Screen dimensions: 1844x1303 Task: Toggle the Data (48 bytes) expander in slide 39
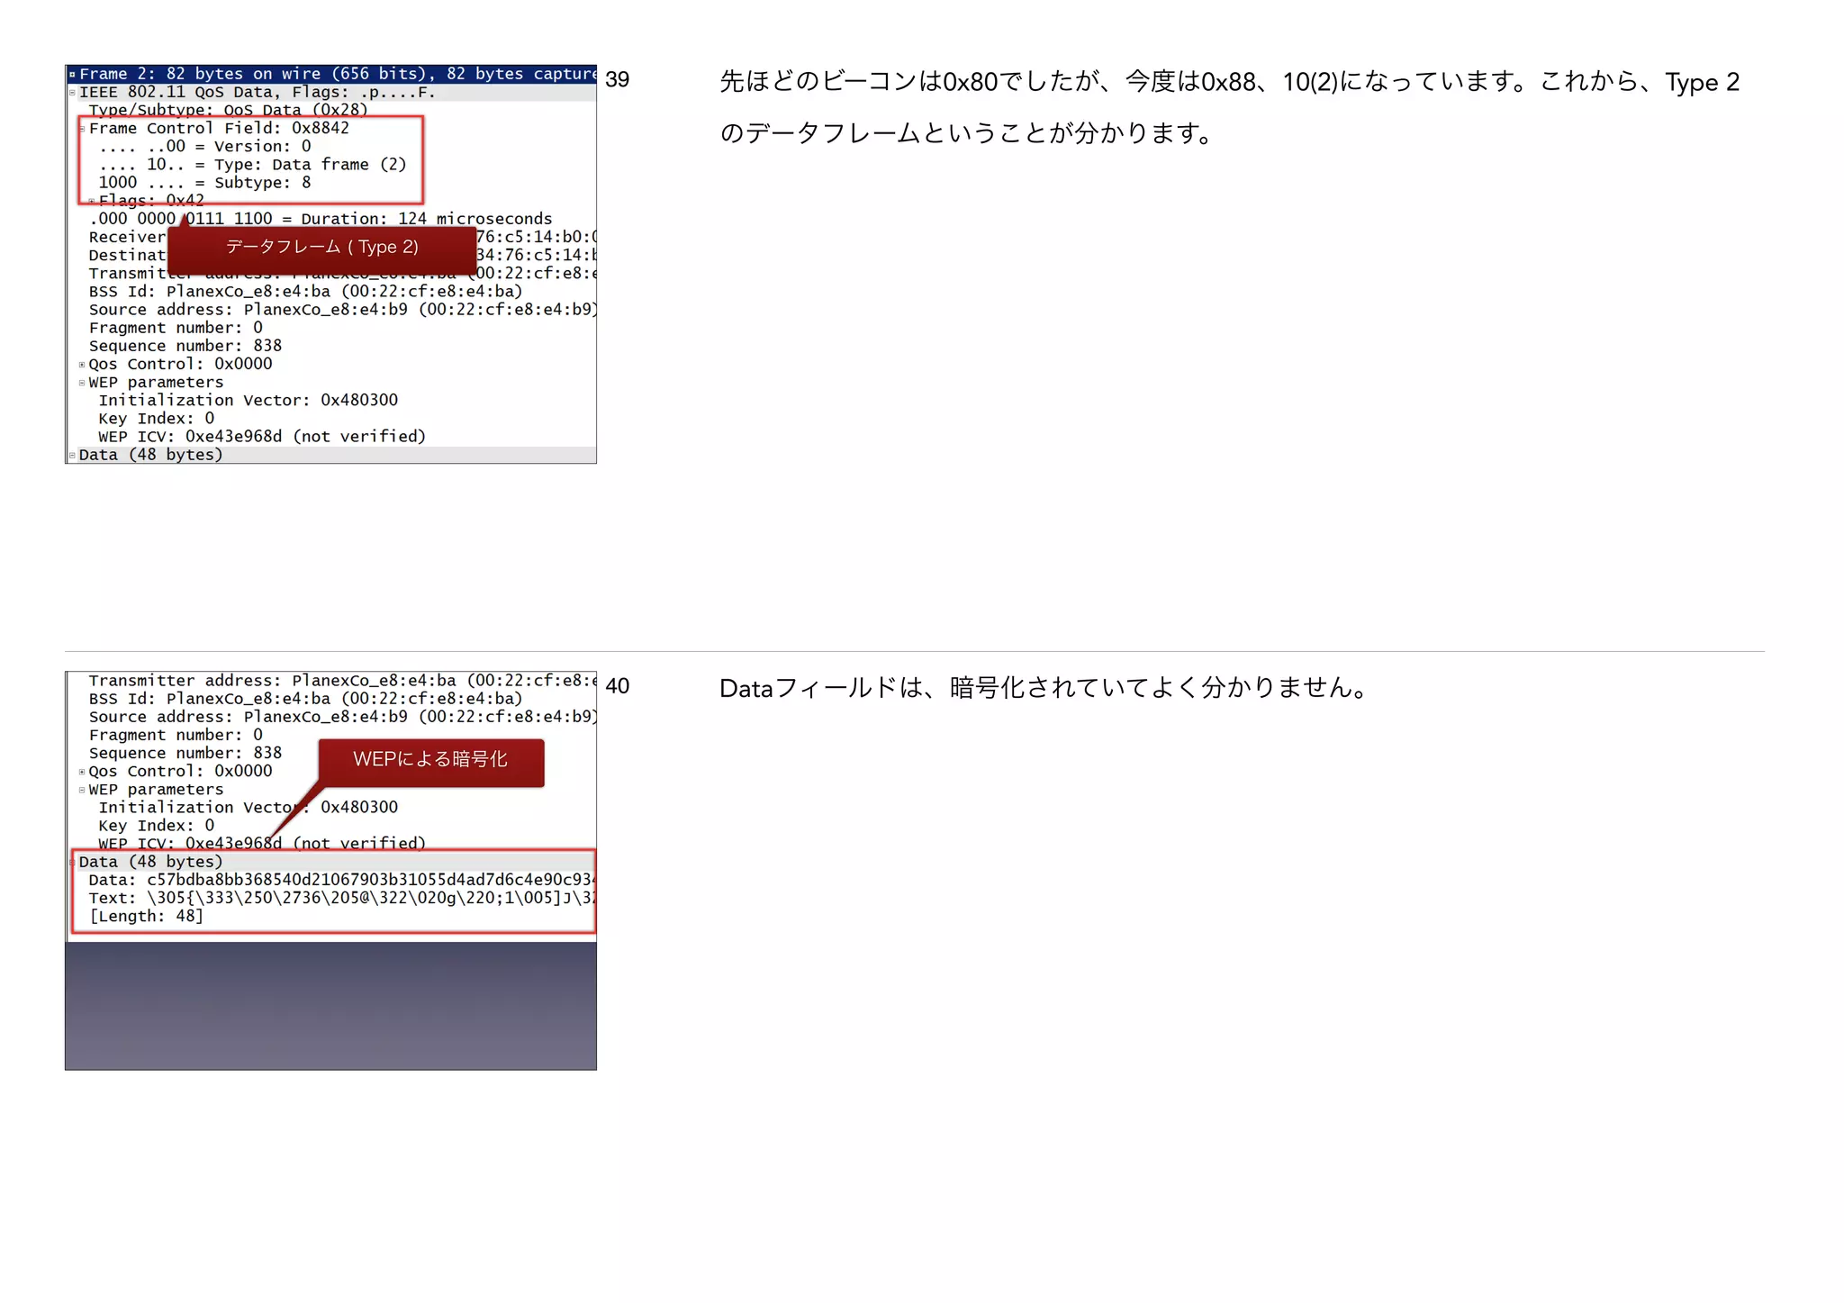click(72, 455)
